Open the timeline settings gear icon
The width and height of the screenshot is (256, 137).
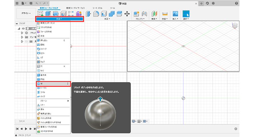[x=236, y=129]
